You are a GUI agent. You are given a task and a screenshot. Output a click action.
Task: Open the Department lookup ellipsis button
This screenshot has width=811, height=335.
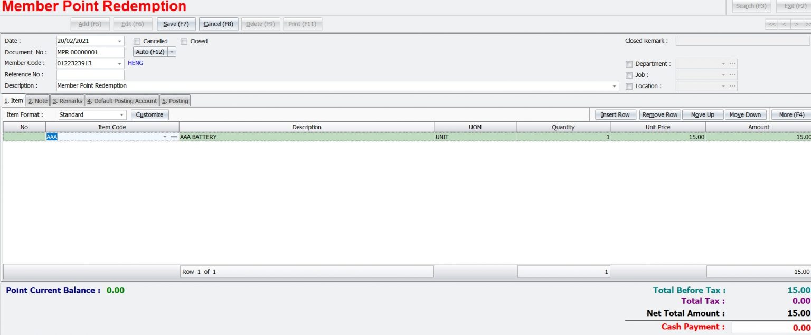tap(732, 64)
